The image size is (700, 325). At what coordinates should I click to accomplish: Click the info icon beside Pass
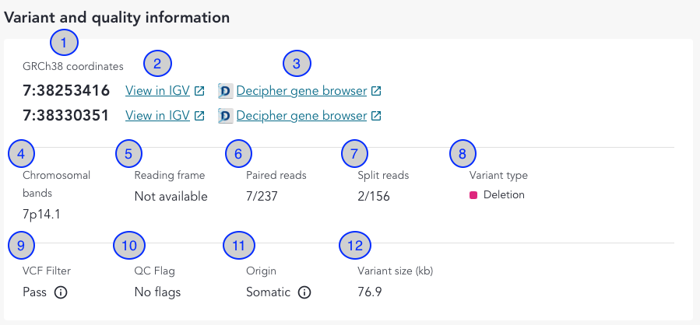[60, 293]
